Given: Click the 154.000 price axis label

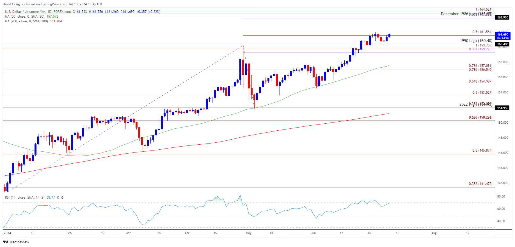Looking at the screenshot, I should (x=503, y=92).
